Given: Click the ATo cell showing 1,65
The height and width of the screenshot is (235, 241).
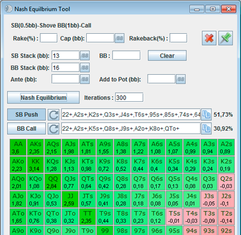Looking at the screenshot, I should click(x=18, y=217).
